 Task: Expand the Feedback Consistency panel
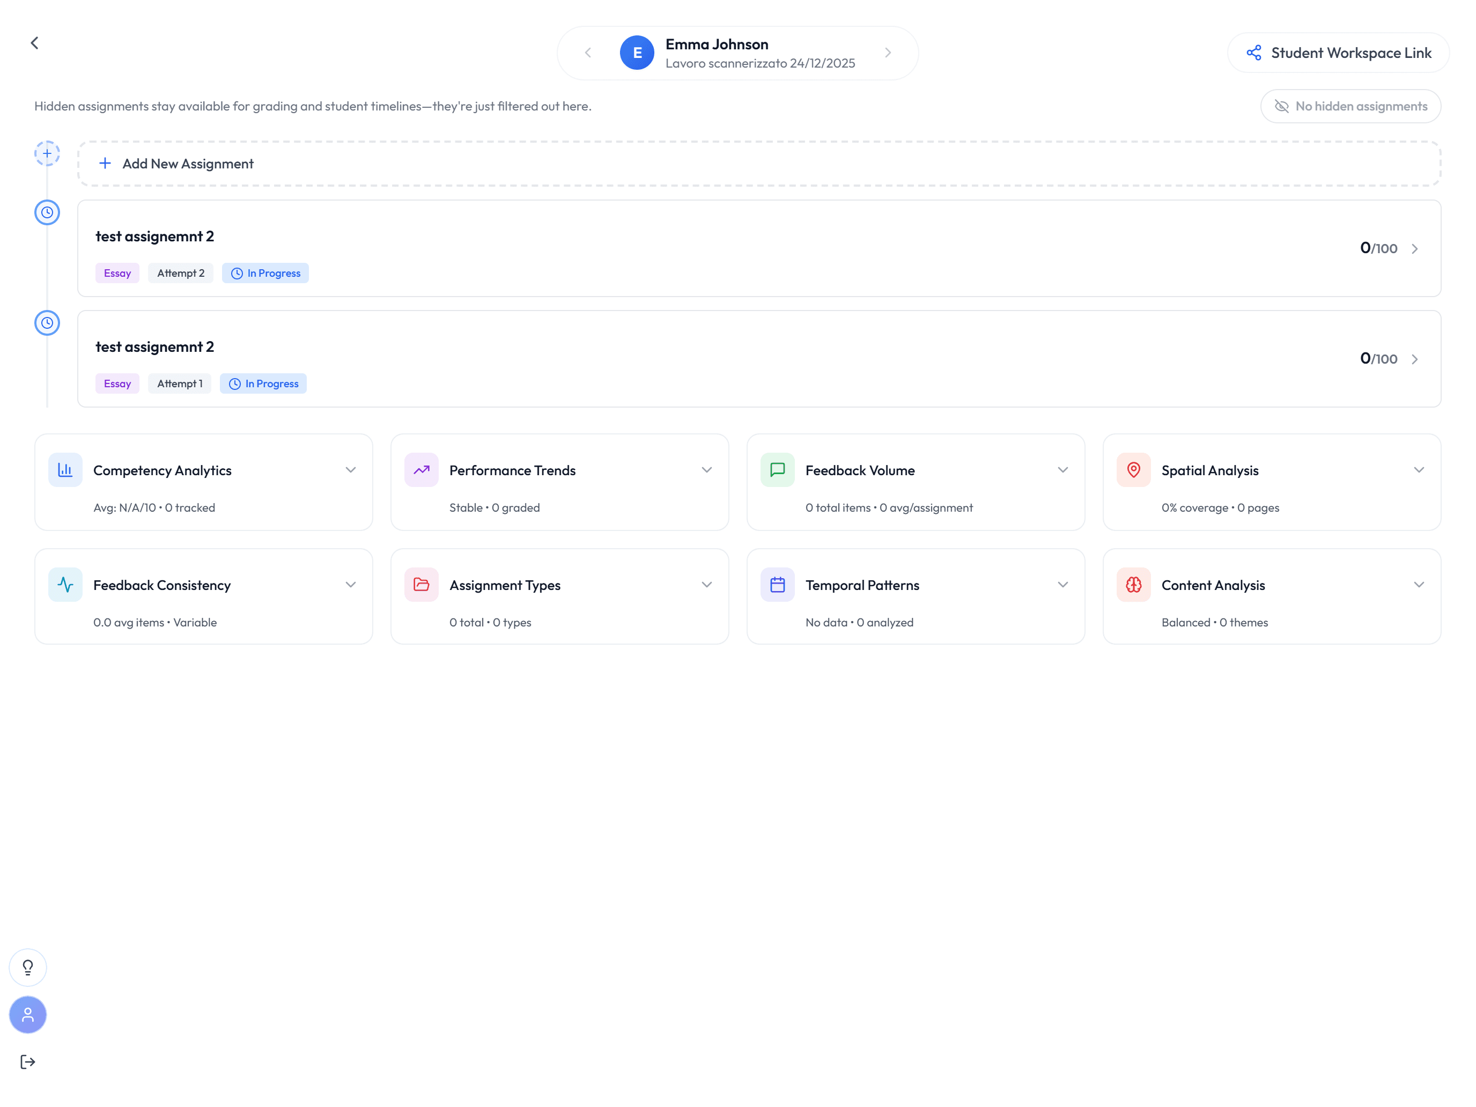(350, 585)
